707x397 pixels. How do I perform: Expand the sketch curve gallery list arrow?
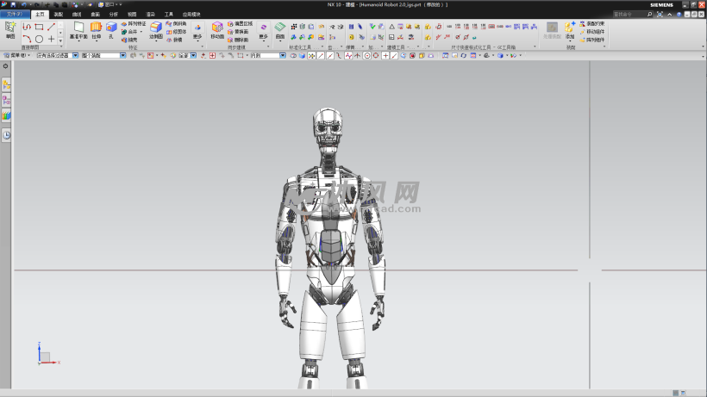[61, 40]
